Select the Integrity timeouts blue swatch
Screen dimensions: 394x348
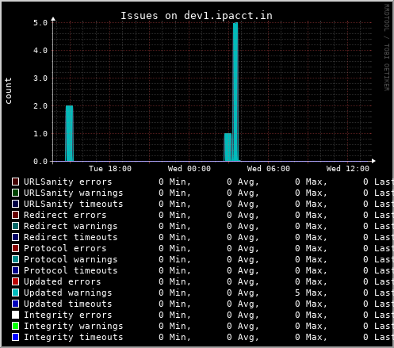(15, 337)
